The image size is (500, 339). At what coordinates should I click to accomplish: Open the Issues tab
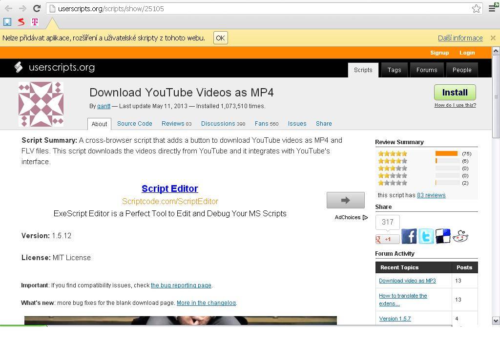point(297,124)
